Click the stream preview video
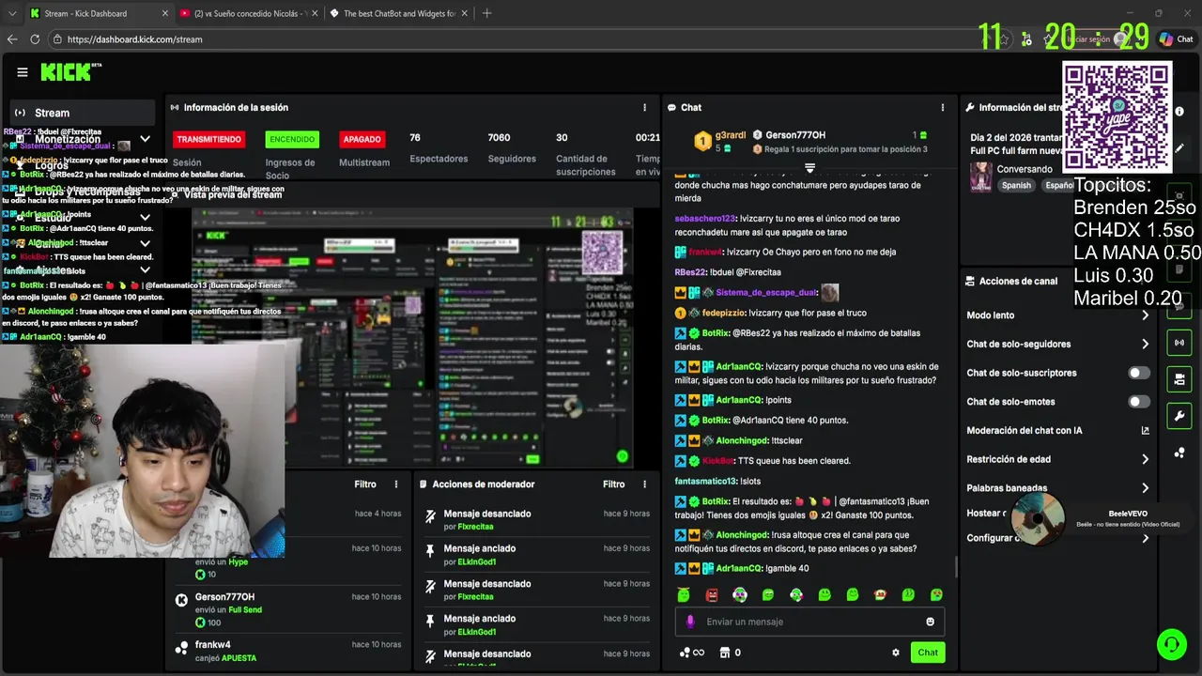This screenshot has height=676, width=1202. click(412, 338)
